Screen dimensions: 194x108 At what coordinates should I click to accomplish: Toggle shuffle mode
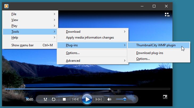pyautogui.click(x=45, y=99)
